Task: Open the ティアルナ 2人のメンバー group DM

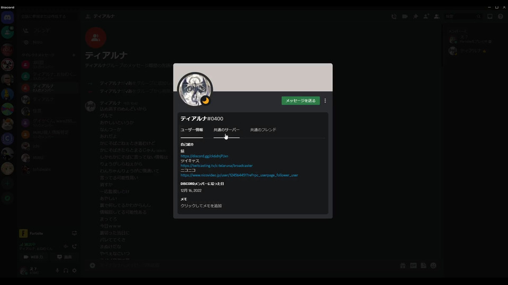Action: click(49, 88)
